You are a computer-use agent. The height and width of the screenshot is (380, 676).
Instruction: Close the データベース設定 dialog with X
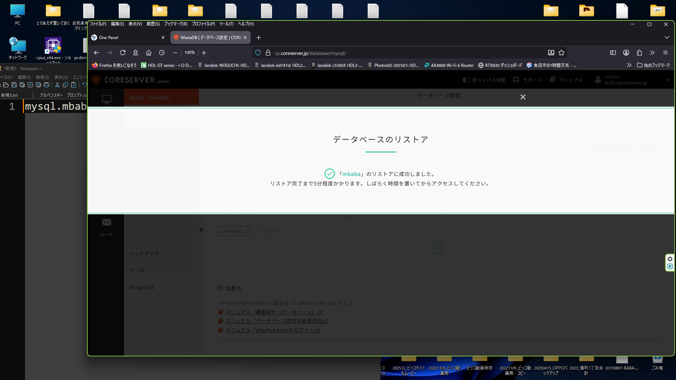click(523, 97)
